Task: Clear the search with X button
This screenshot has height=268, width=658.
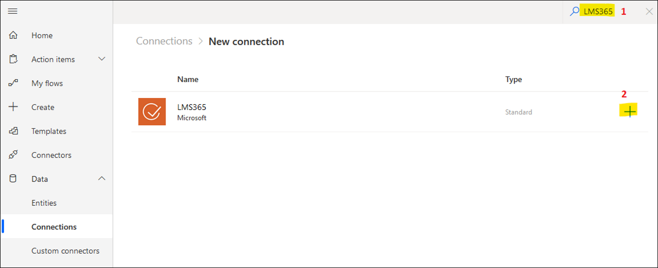Action: [x=649, y=11]
